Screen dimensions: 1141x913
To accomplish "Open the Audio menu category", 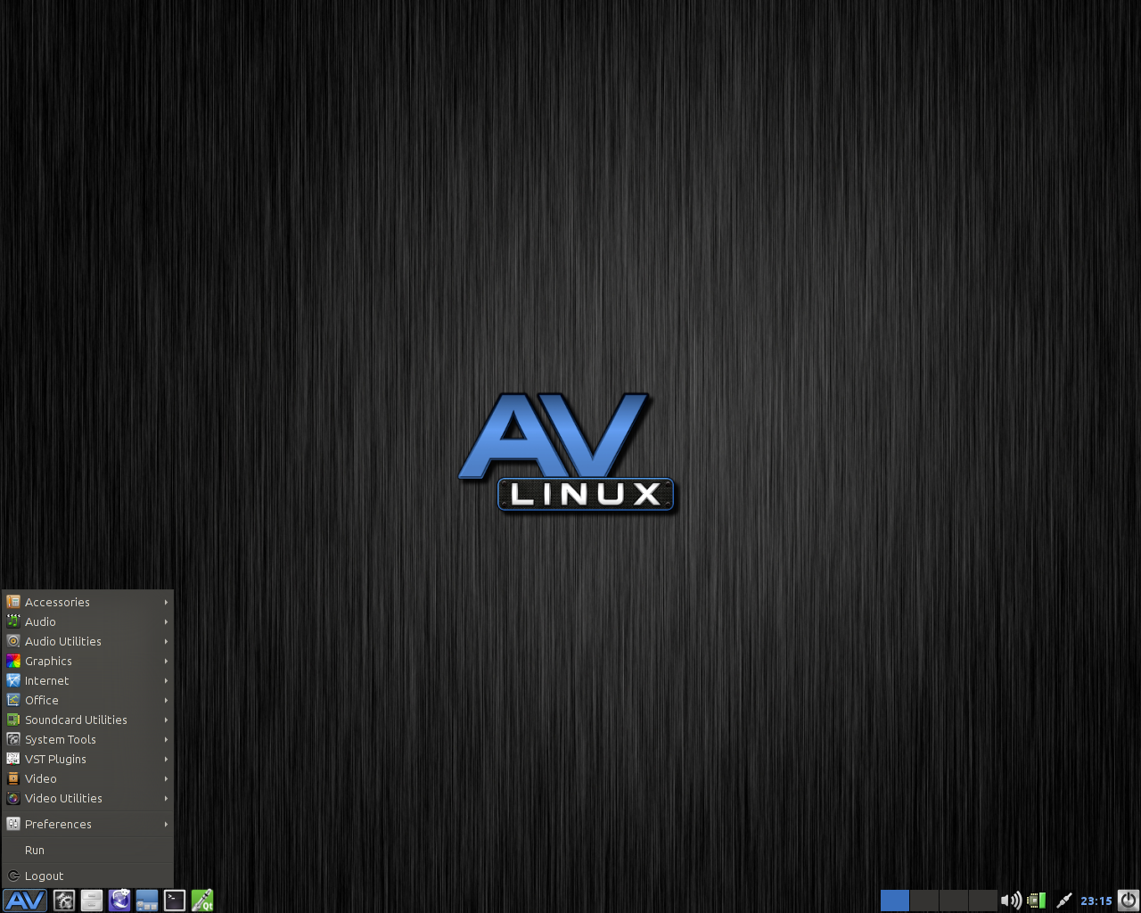I will 87,621.
